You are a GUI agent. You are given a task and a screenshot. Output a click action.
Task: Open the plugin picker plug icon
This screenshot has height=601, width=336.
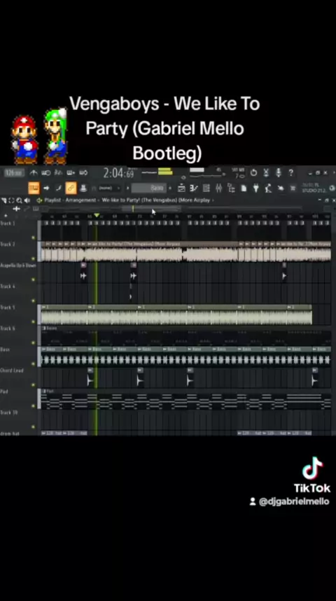click(256, 188)
